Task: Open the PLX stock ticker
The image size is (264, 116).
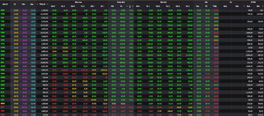Action: tap(3, 92)
